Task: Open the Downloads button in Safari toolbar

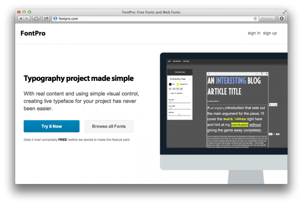Action: tap(282, 19)
